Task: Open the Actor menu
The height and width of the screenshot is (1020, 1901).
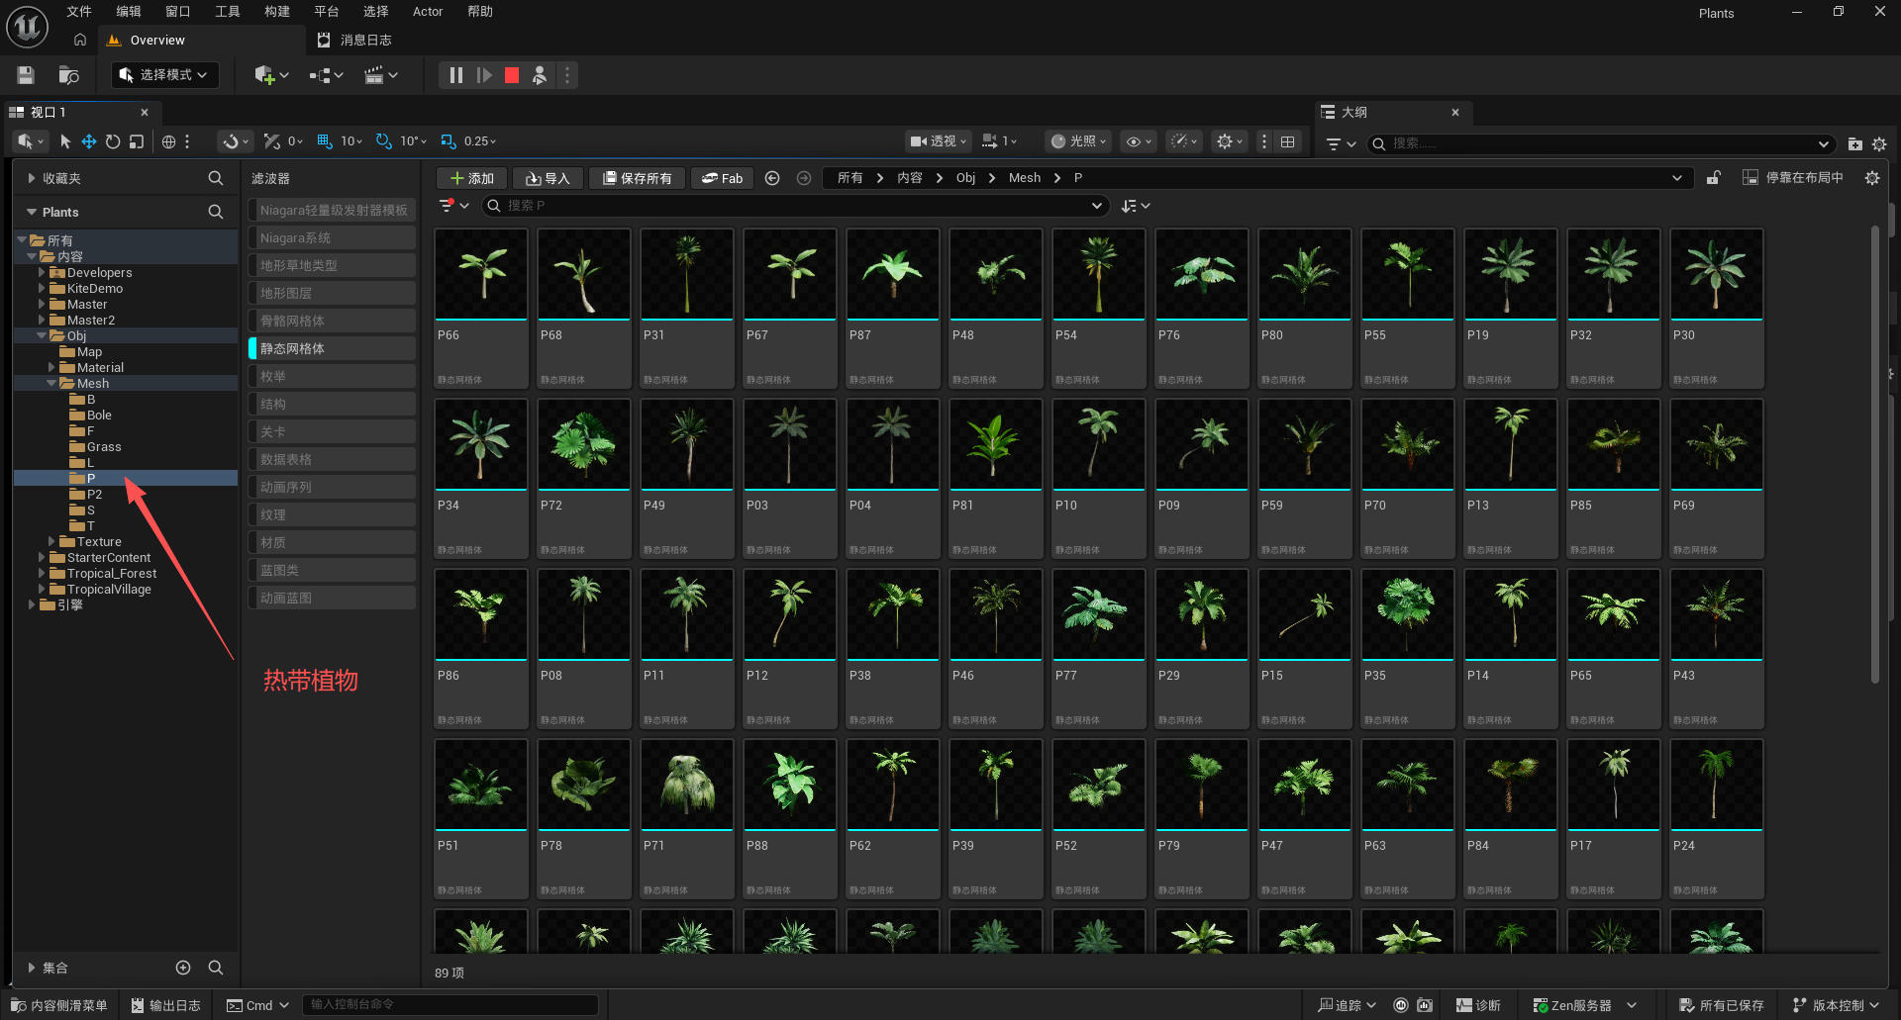Action: pyautogui.click(x=428, y=12)
